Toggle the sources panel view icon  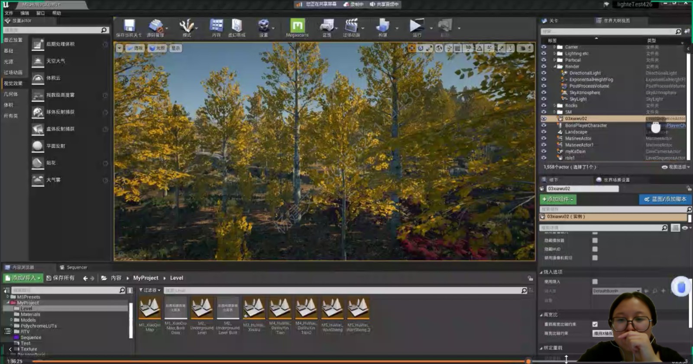[6, 290]
